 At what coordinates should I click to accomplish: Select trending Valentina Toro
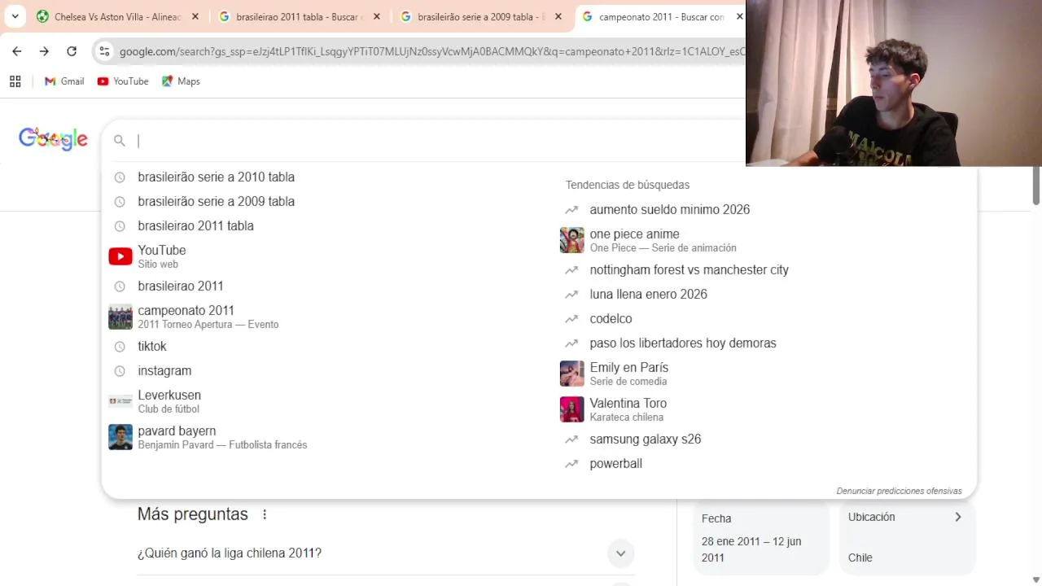tap(628, 409)
